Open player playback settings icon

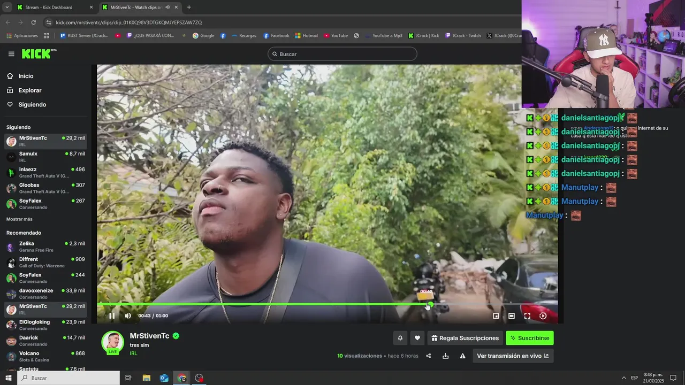point(543,316)
